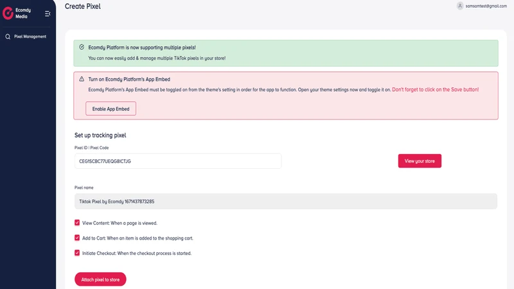Click the green success check icon
The image size is (514, 289).
coord(82,47)
